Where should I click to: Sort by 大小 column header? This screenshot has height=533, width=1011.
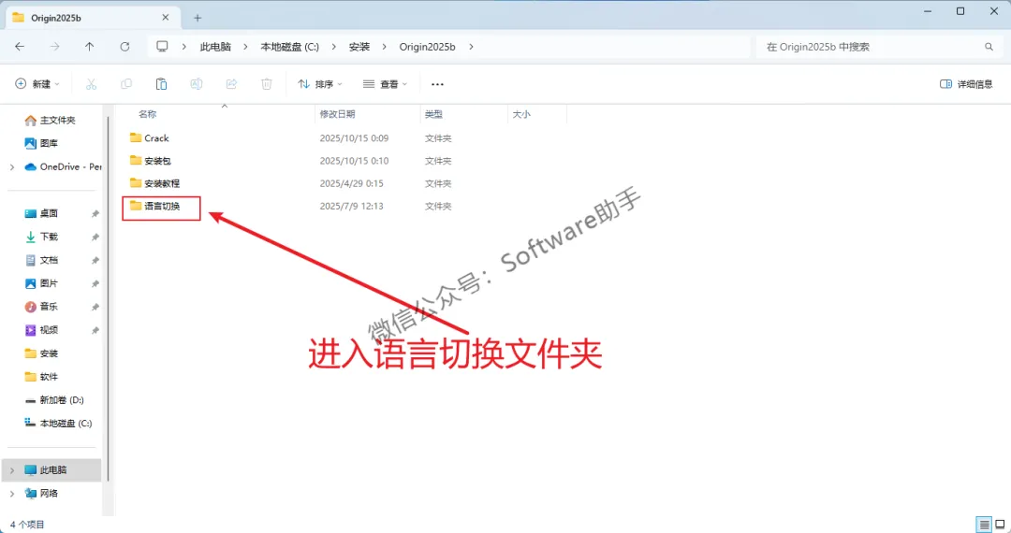point(521,114)
